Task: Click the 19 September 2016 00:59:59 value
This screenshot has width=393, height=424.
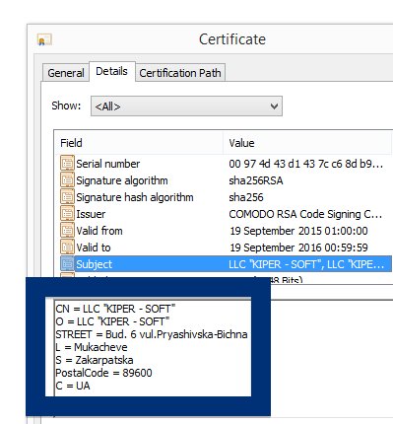Action: [298, 247]
